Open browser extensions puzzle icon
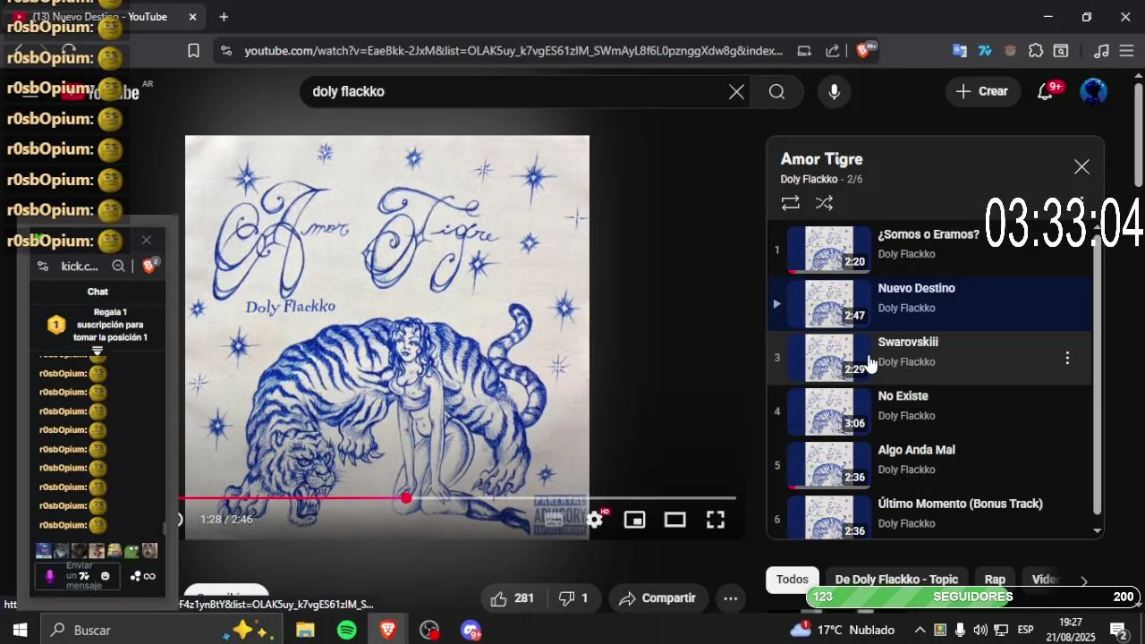Viewport: 1145px width, 644px height. tap(1036, 51)
